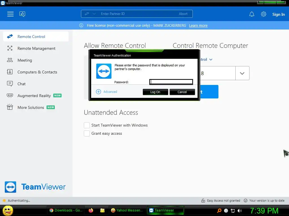Cancel the TeamViewer Authentication dialog

pyautogui.click(x=182, y=92)
